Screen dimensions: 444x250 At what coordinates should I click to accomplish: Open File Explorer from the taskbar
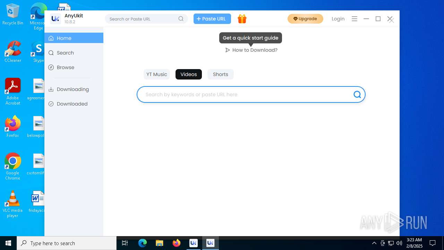(x=160, y=243)
